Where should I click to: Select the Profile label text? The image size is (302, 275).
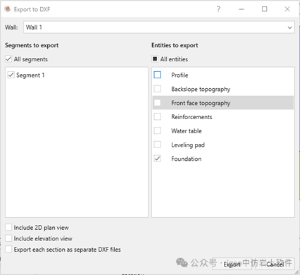click(180, 75)
